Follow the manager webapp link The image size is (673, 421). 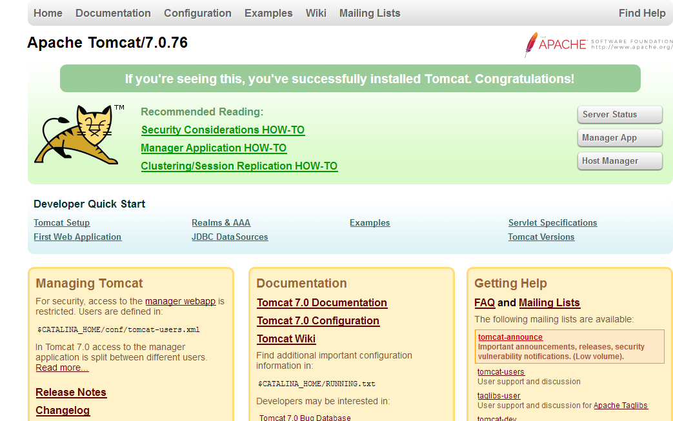[180, 301]
